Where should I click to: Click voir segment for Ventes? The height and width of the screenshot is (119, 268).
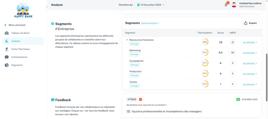250,84
